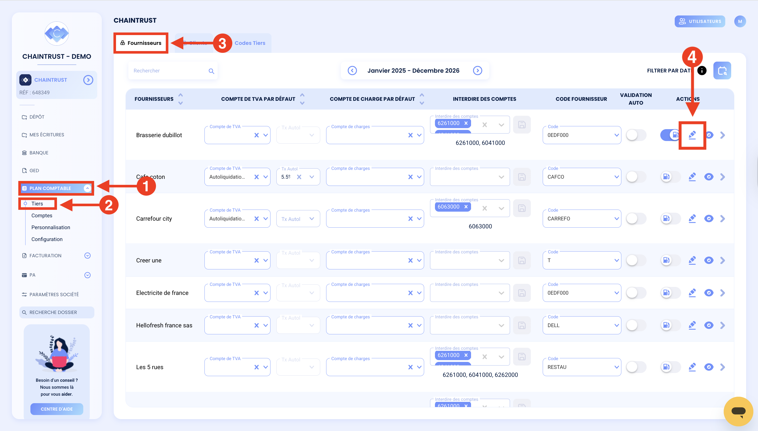Click the Utilisateurs button
The height and width of the screenshot is (431, 758).
click(700, 21)
